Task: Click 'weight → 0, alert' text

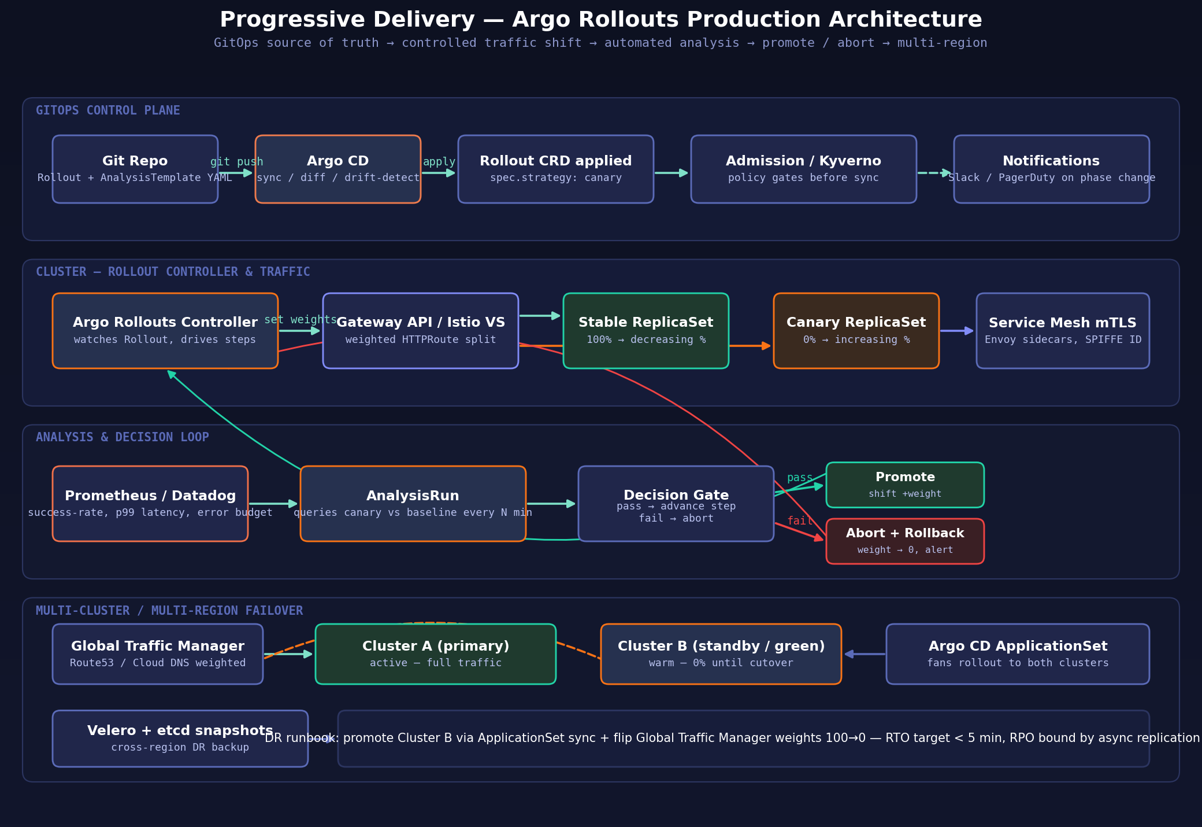Action: tap(905, 550)
